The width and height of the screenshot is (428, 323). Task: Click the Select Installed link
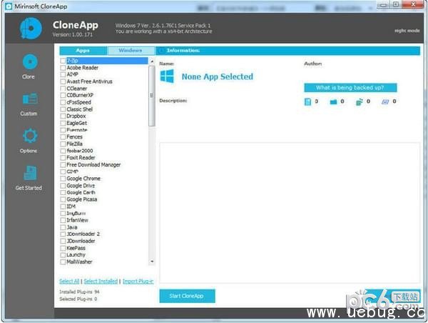pyautogui.click(x=101, y=281)
